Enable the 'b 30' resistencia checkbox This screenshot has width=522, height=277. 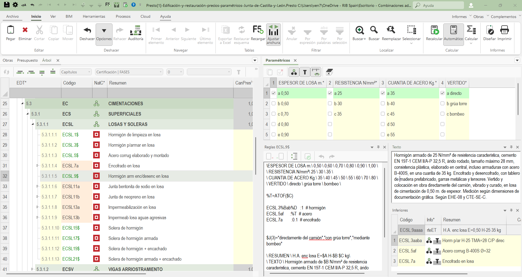point(330,104)
